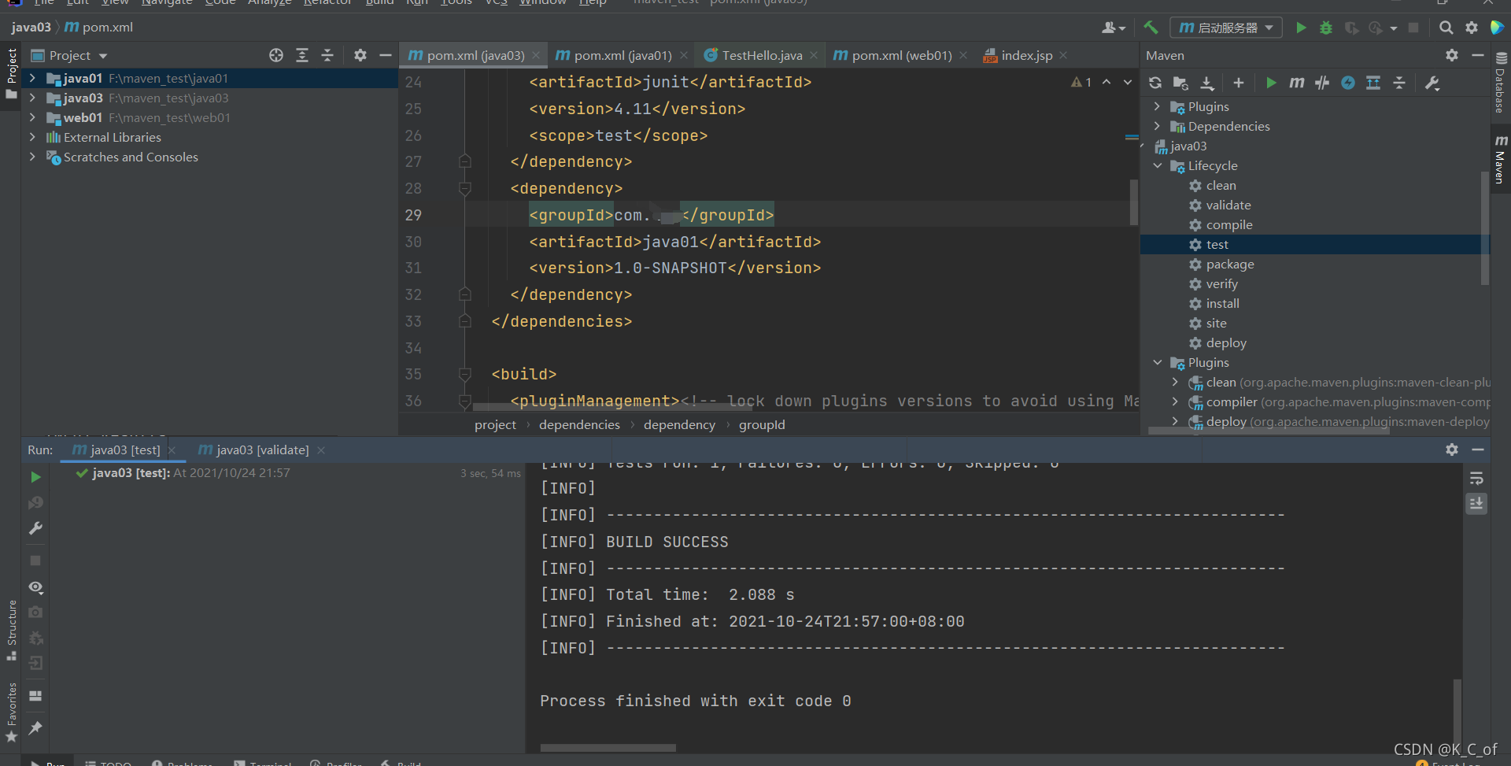The image size is (1511, 766).
Task: Expand compiler plugin node in Maven
Action: tap(1176, 402)
